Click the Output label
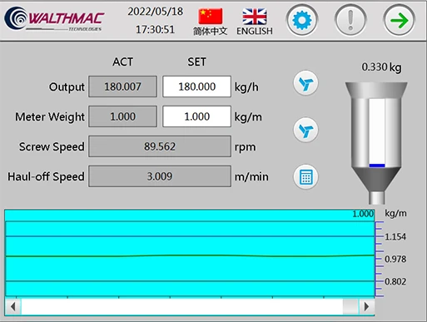Screen dimensions: 427x322 (x=67, y=87)
